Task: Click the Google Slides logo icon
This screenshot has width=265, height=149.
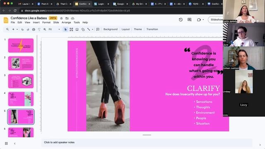Action: coord(6,20)
